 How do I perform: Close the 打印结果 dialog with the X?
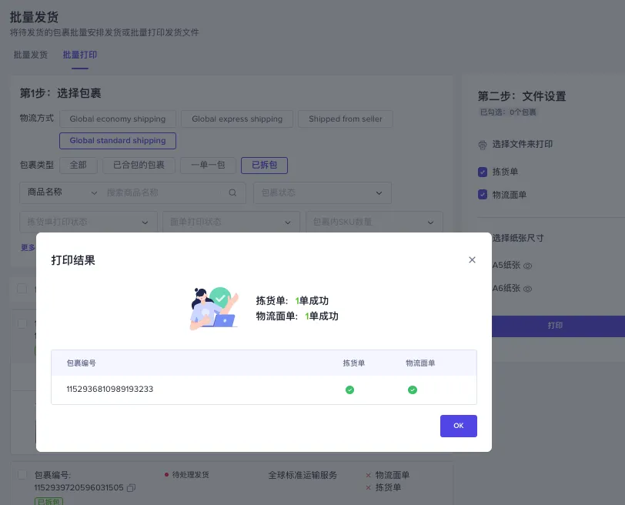click(x=472, y=259)
